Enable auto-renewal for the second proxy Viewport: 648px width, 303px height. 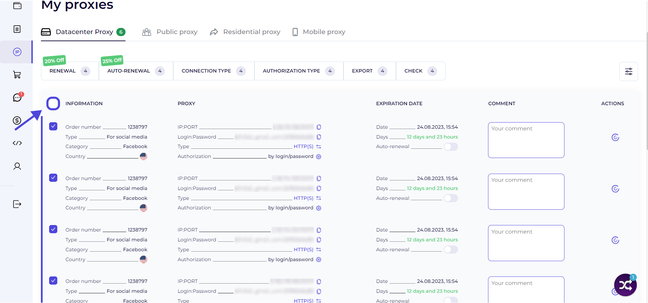click(x=451, y=198)
